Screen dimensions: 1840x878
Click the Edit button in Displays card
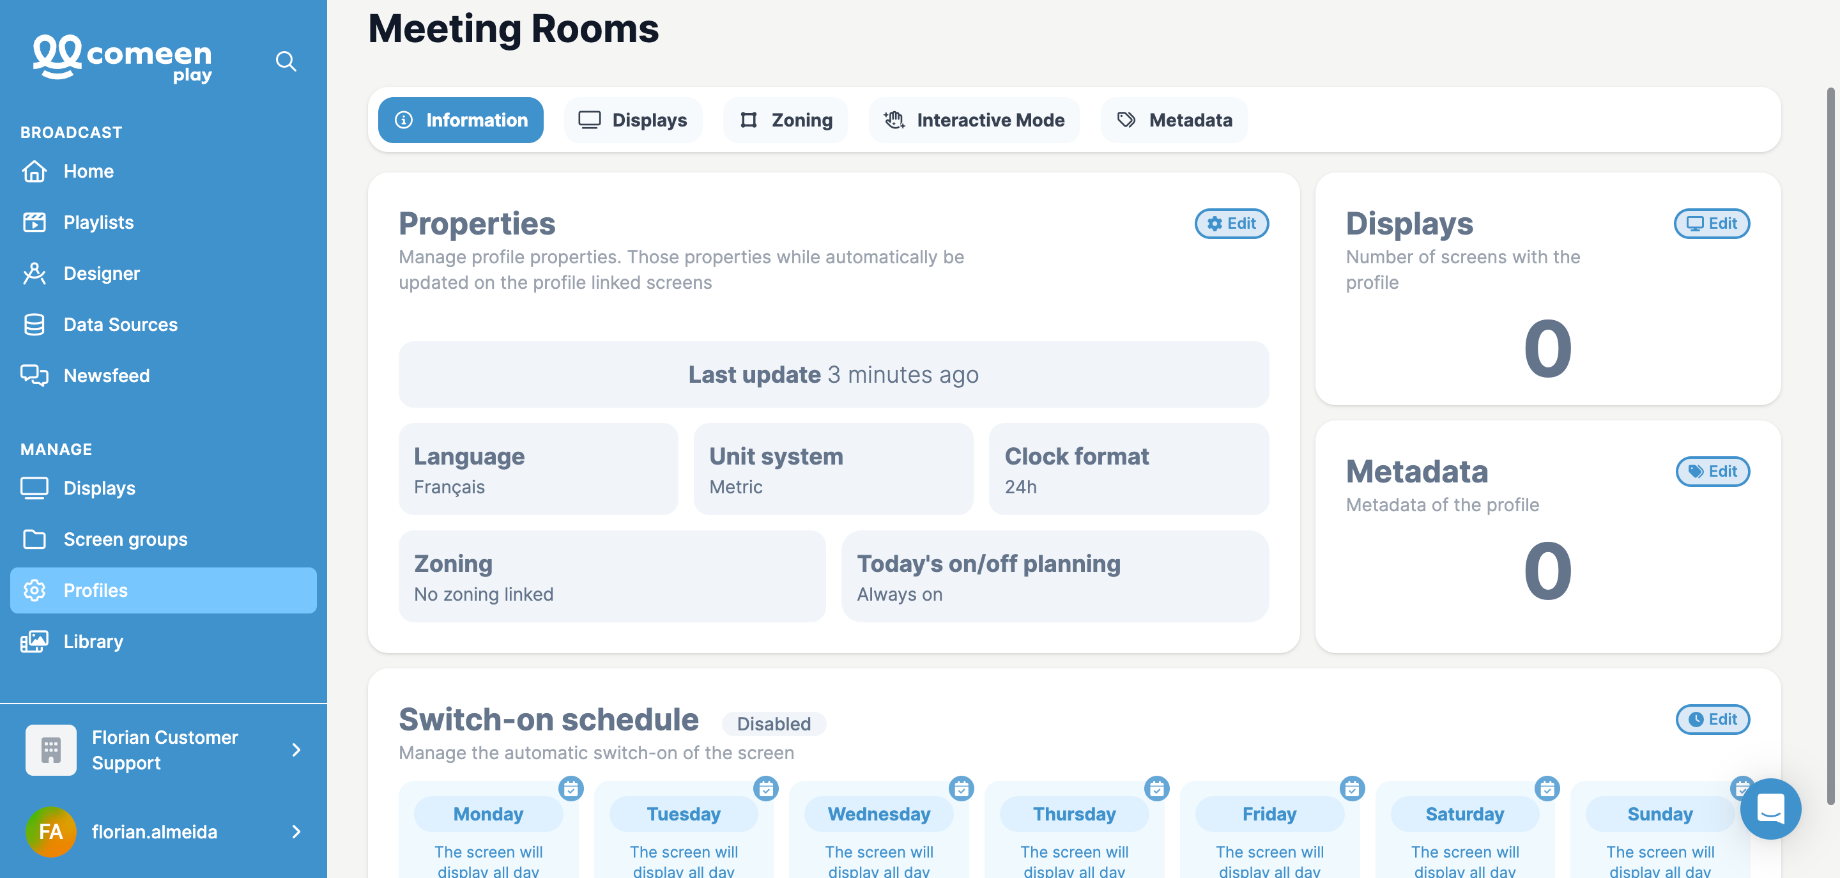pos(1712,224)
